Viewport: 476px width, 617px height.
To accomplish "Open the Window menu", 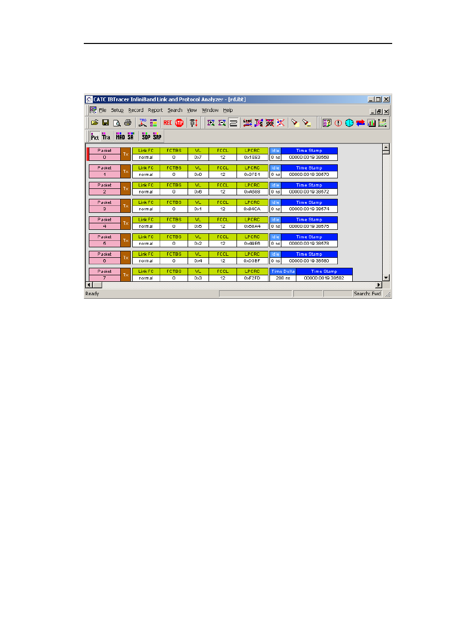I will pos(210,110).
